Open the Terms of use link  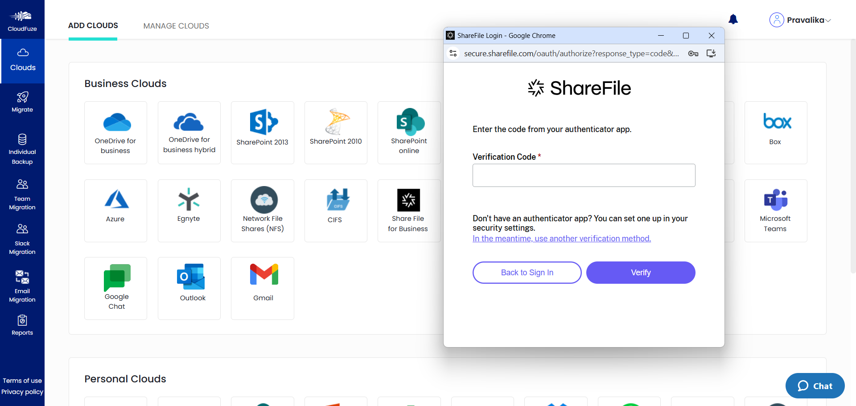[x=22, y=381]
